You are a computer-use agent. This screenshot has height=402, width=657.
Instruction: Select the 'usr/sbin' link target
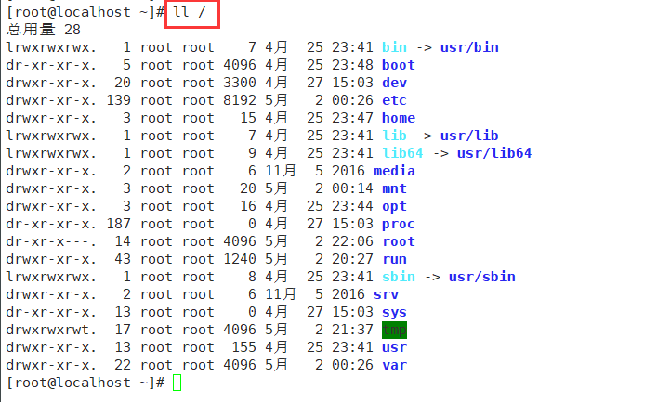pyautogui.click(x=482, y=277)
